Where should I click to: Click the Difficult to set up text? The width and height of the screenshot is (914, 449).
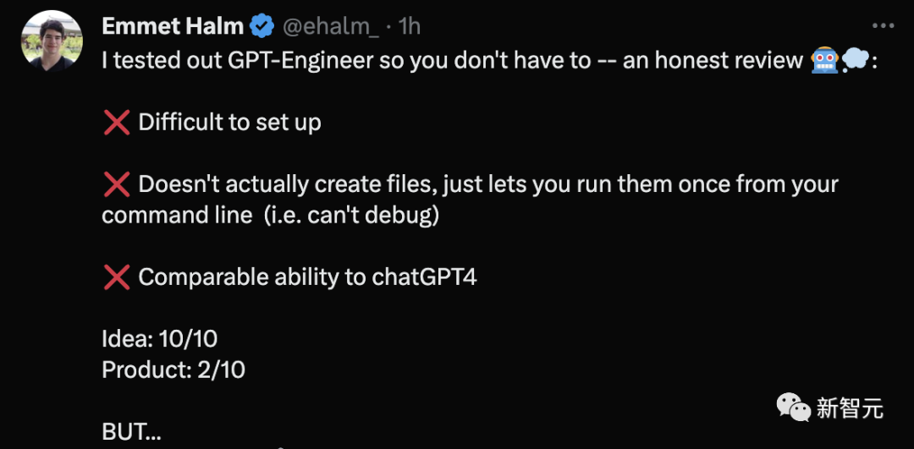229,123
